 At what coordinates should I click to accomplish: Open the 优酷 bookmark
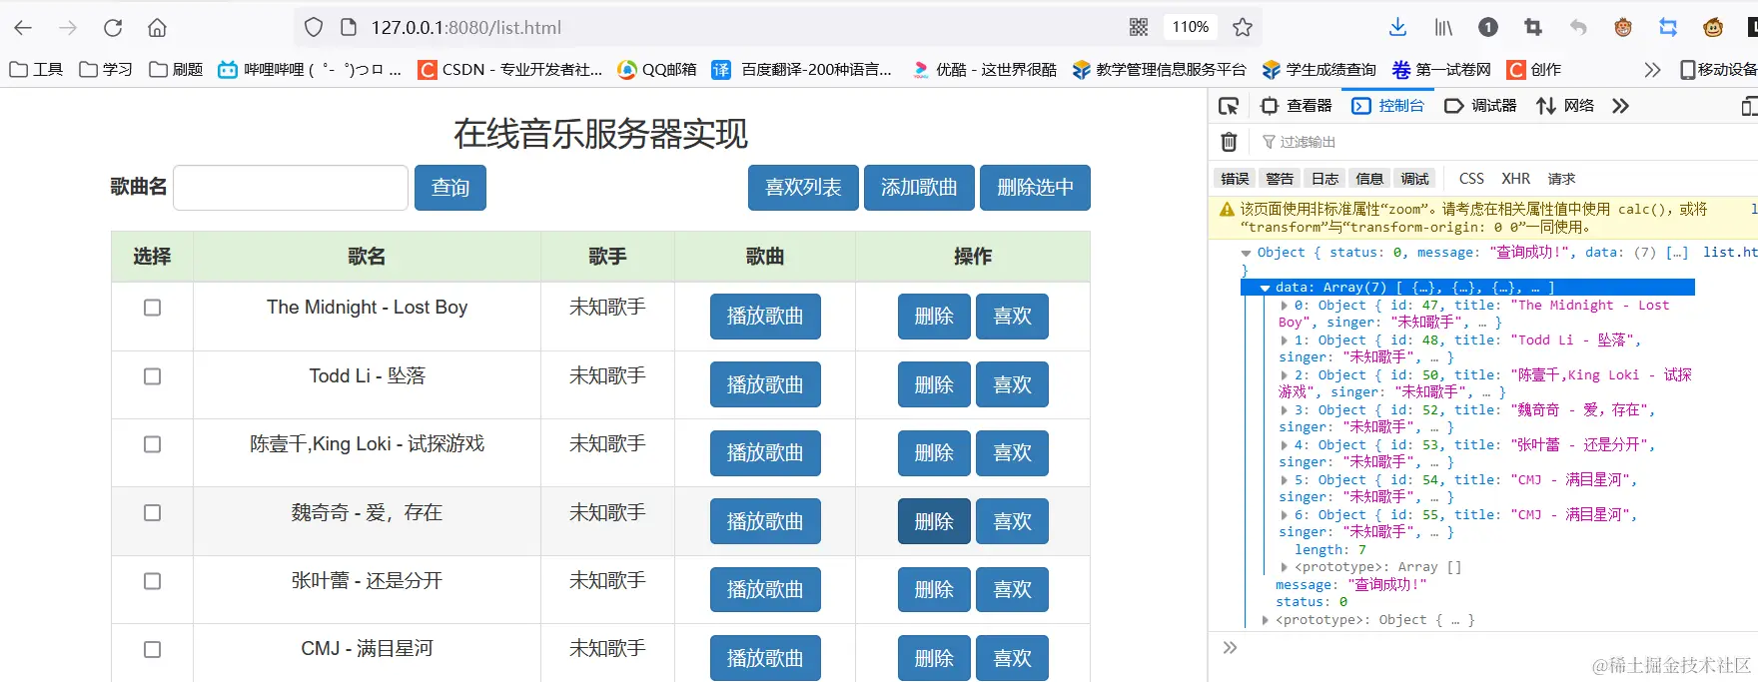click(983, 70)
